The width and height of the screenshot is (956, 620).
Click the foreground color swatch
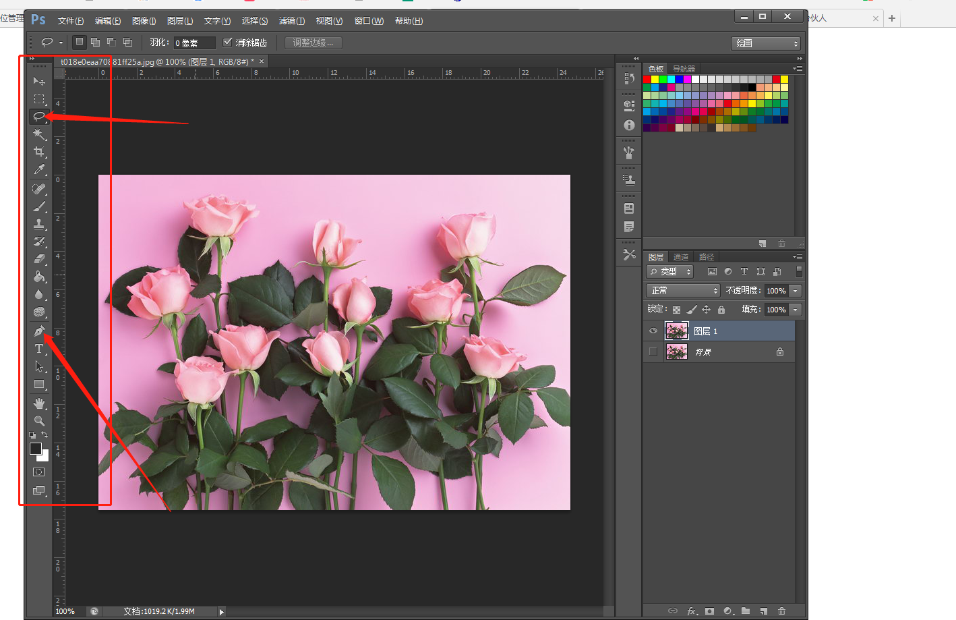pos(35,449)
